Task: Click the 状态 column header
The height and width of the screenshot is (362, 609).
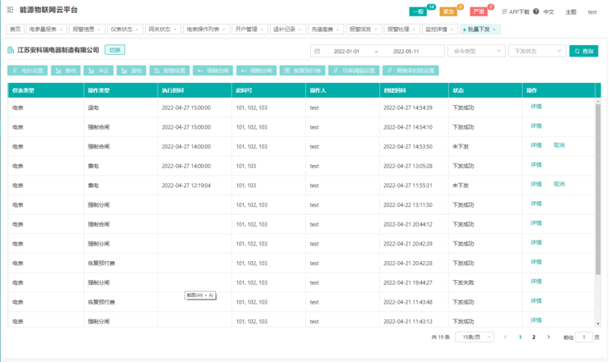Action: point(485,90)
